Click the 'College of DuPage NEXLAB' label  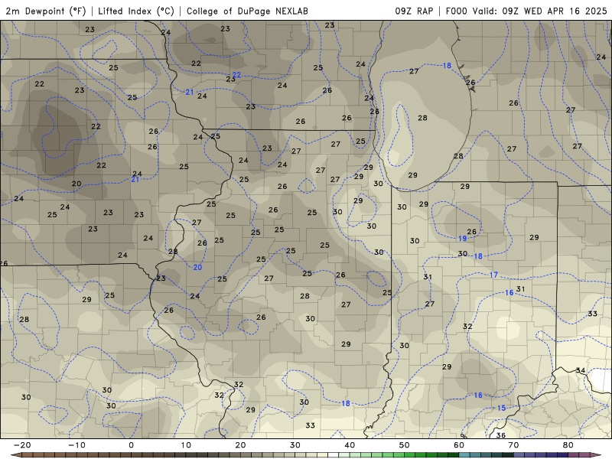(247, 11)
